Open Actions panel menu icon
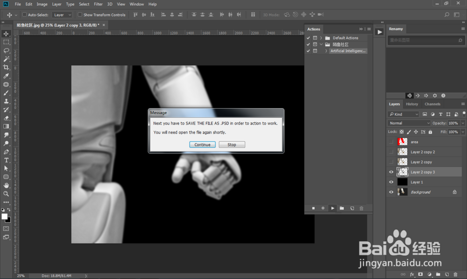The height and width of the screenshot is (279, 467). [x=369, y=29]
